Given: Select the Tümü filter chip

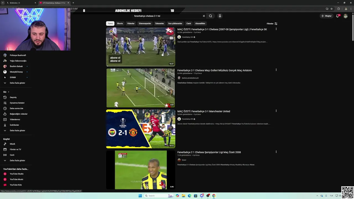Looking at the screenshot, I should click(110, 23).
